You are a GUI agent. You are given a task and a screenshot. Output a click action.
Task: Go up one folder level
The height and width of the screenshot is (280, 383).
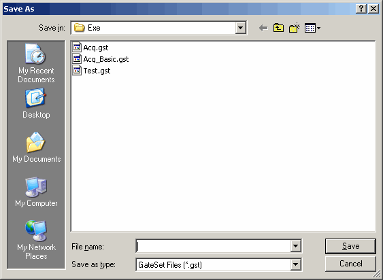[278, 28]
